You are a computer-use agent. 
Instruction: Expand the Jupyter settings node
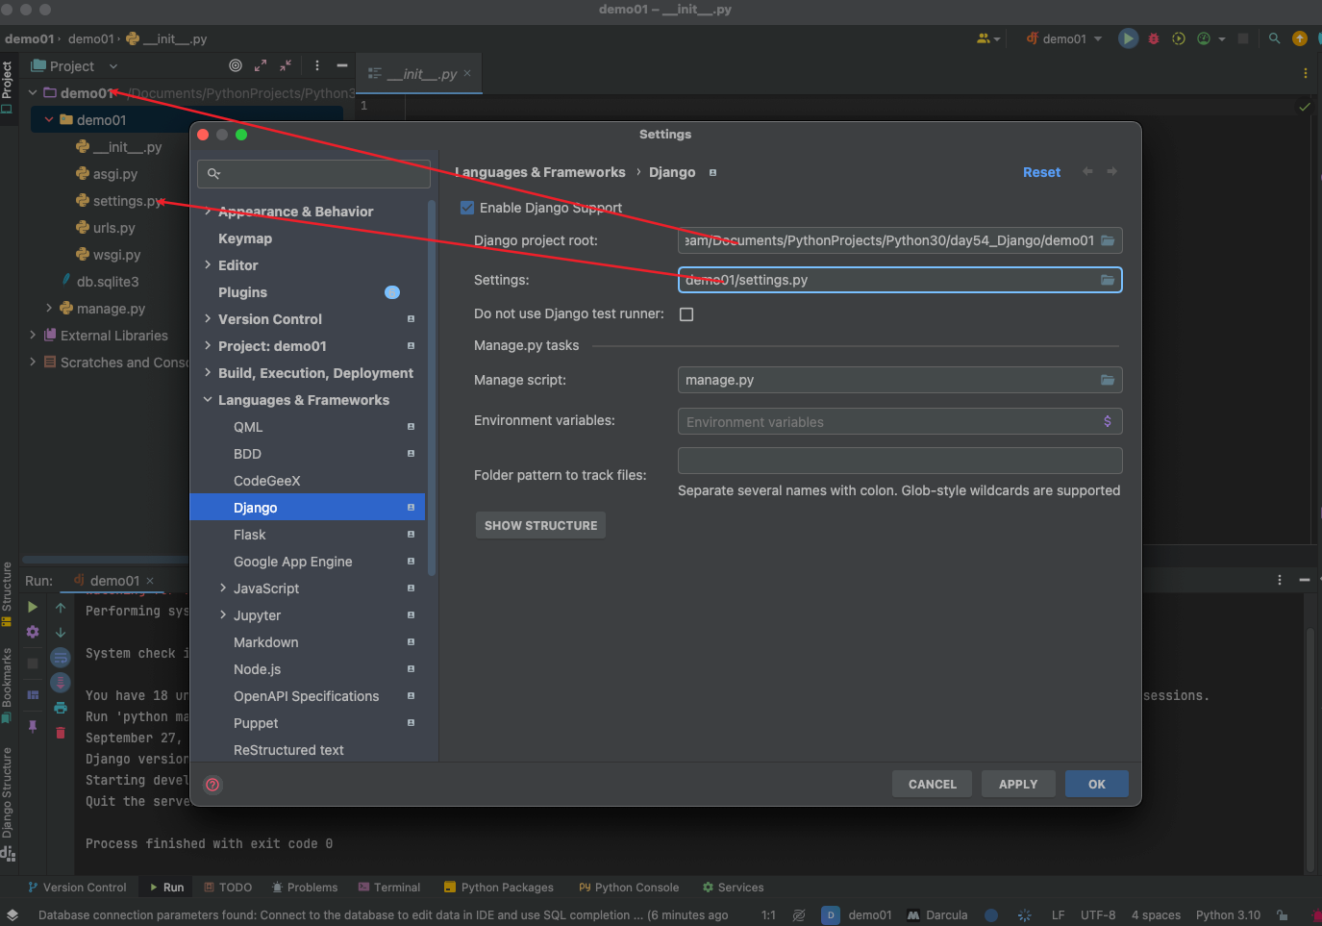(223, 614)
